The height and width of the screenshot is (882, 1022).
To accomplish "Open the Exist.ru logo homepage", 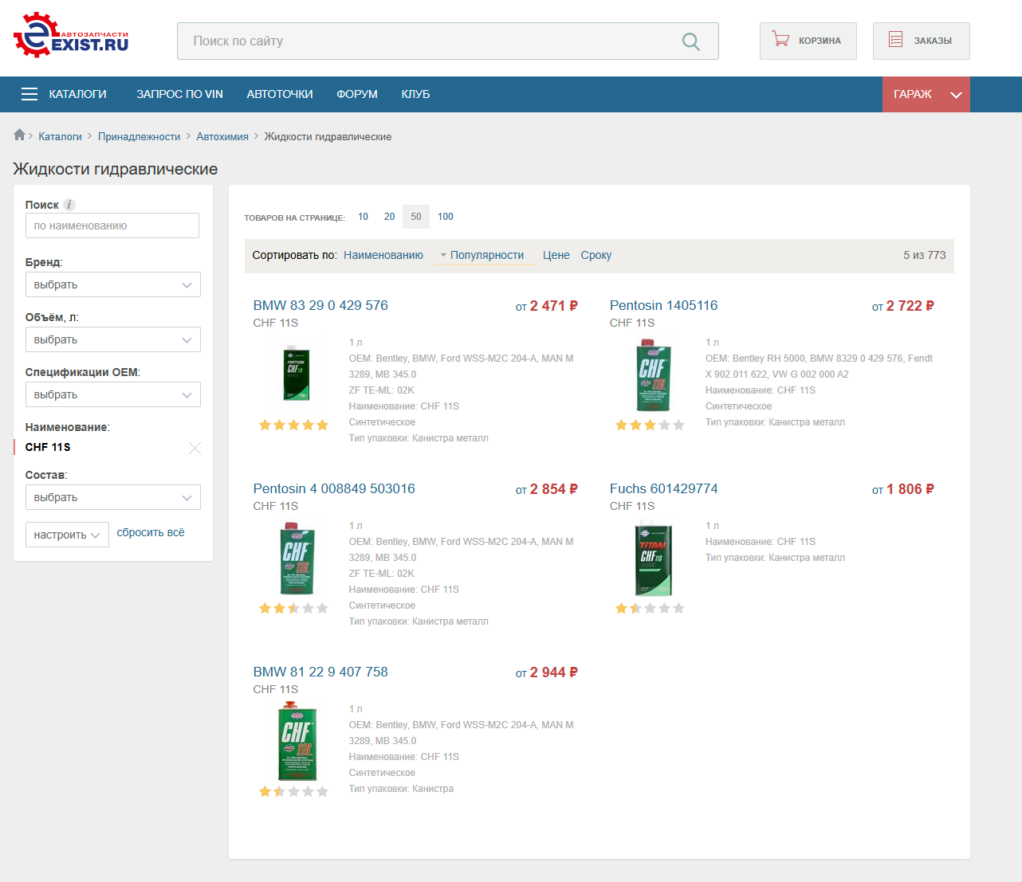I will pos(71,34).
